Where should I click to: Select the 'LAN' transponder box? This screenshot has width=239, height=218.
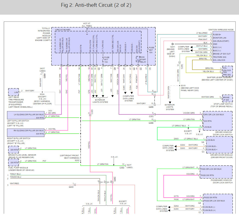coord(14,92)
